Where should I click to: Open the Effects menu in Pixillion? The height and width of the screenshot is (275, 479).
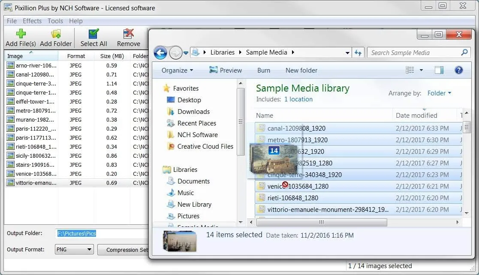click(32, 21)
